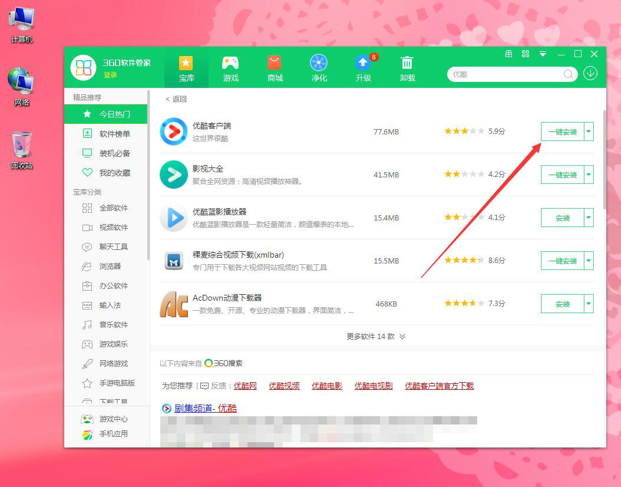Select 全部软件 category
The height and width of the screenshot is (487, 621).
click(105, 208)
